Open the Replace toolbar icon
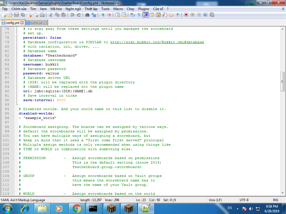Viewport: 286px width, 214px height. tap(94, 15)
